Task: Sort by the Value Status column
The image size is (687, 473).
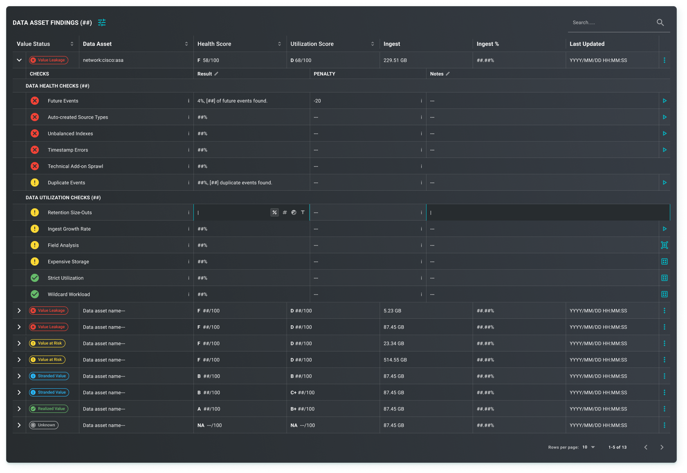Action: [72, 44]
